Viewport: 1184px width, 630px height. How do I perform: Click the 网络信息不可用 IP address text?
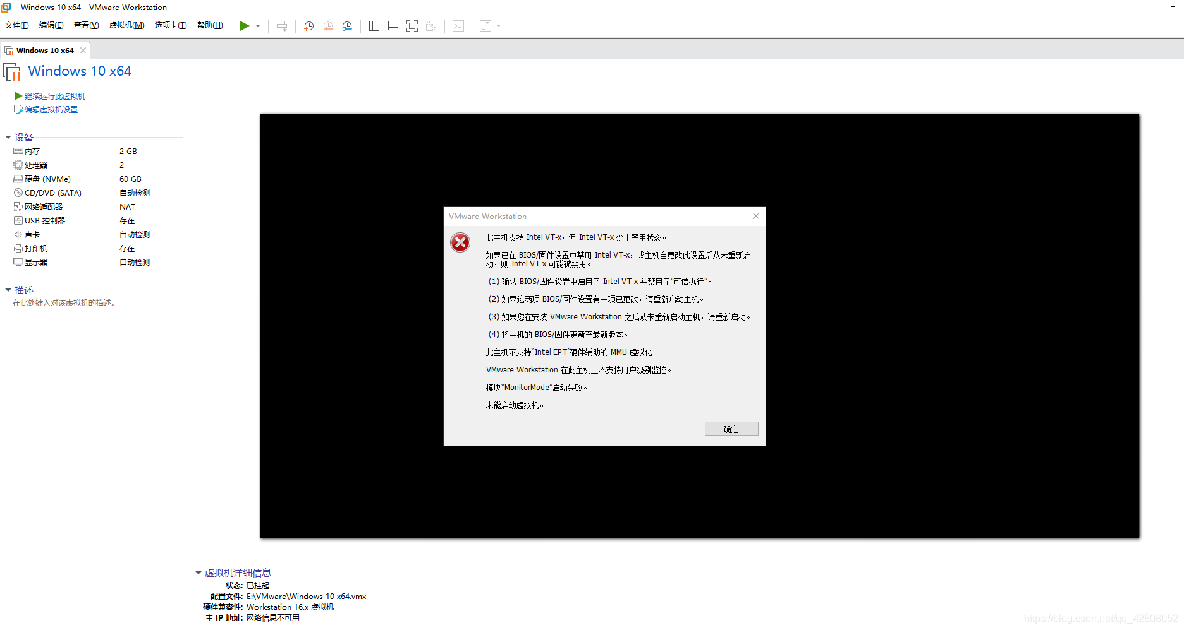273,617
